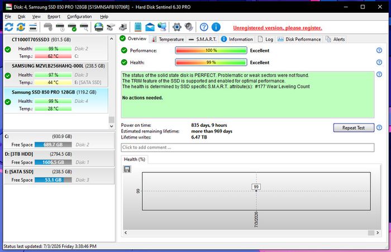Click the disk icon with green checkmark
This screenshot has height=252, width=391.
(72, 27)
